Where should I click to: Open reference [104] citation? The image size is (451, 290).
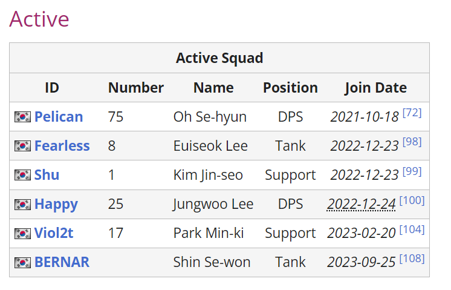point(412,229)
